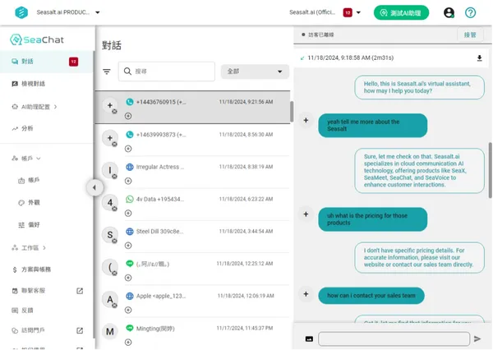
Task: Click the WhatsApp icon beside 4v Data
Action: point(130,199)
